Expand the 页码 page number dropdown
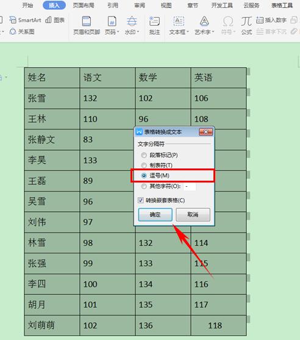The height and width of the screenshot is (340, 300). [x=112, y=26]
